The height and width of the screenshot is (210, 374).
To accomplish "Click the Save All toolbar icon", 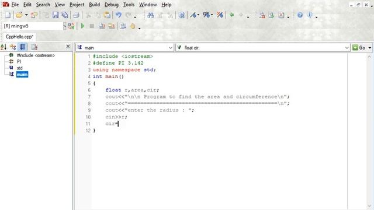I will point(65,15).
